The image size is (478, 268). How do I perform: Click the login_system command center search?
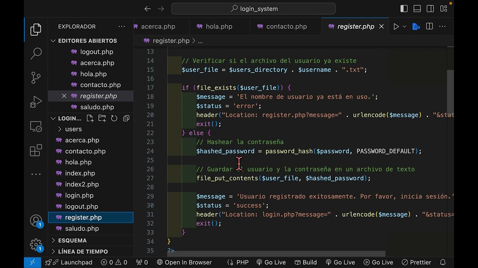click(x=253, y=9)
